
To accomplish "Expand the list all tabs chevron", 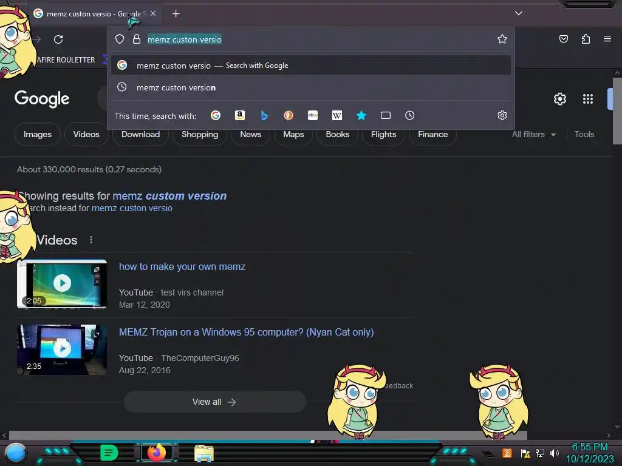I will click(x=519, y=13).
